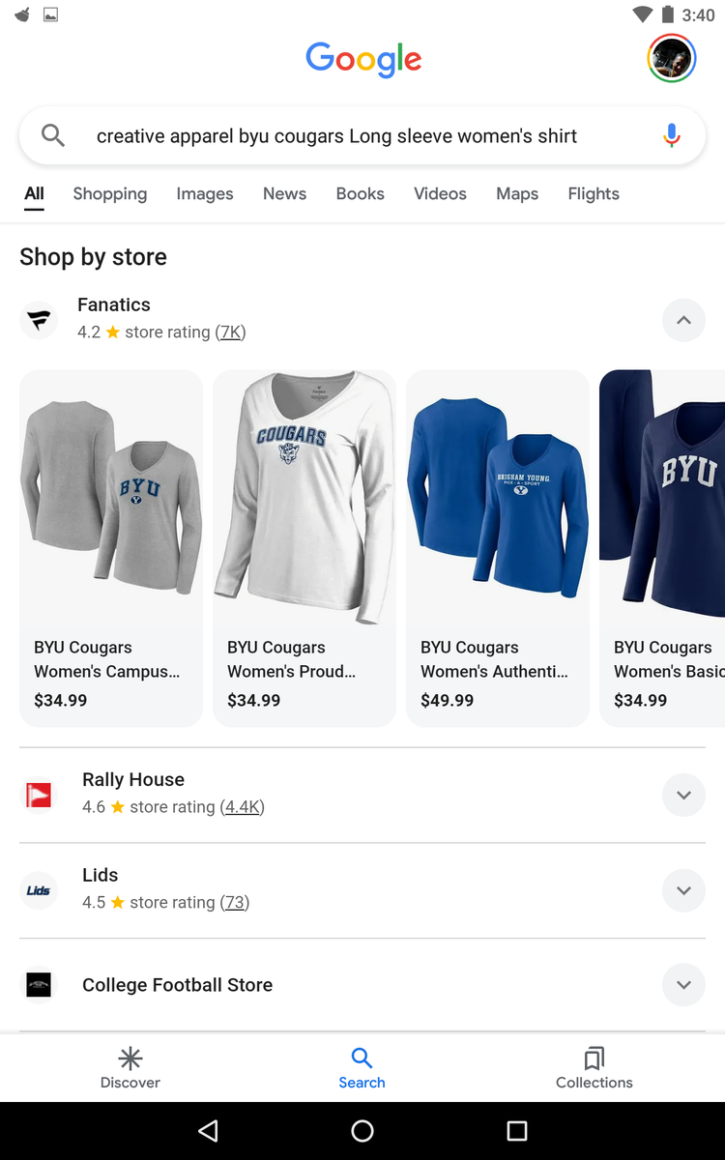Tap the magnifying glass search icon
The width and height of the screenshot is (725, 1160).
tap(53, 136)
